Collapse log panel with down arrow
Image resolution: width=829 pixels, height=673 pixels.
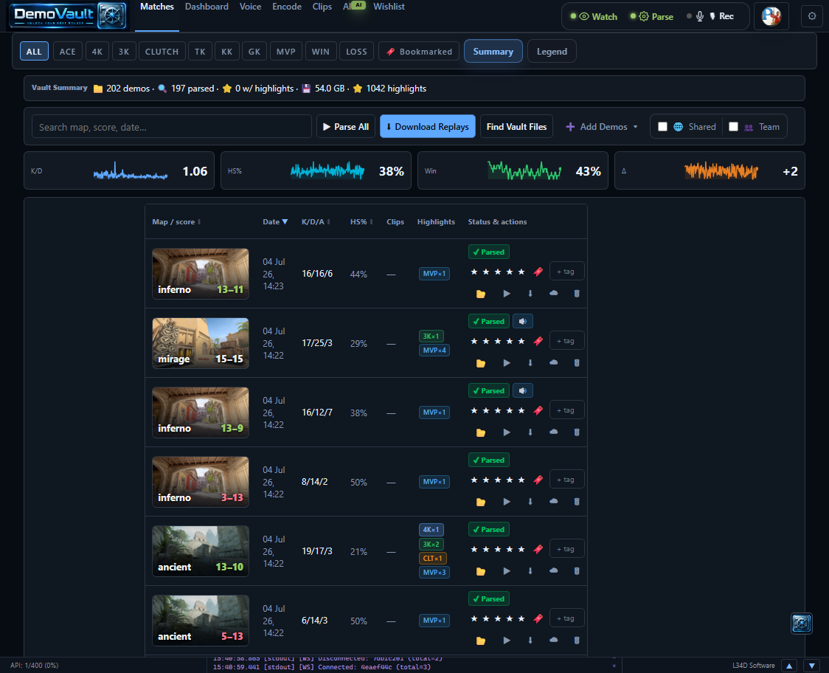812,666
